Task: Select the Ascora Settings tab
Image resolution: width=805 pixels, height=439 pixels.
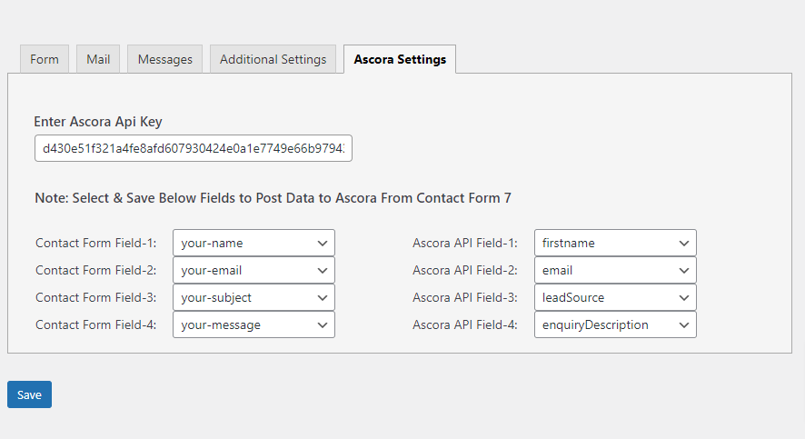Action: click(x=400, y=59)
